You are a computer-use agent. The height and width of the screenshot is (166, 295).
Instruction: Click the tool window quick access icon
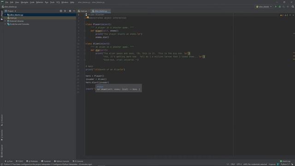tap(2, 164)
